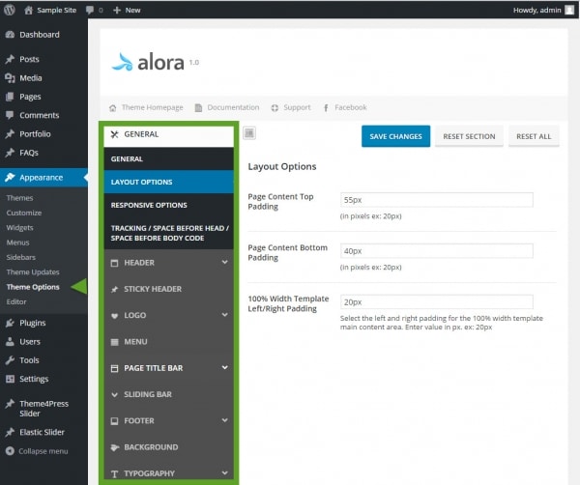
Task: Click Sticky Header pin icon
Action: tap(115, 289)
